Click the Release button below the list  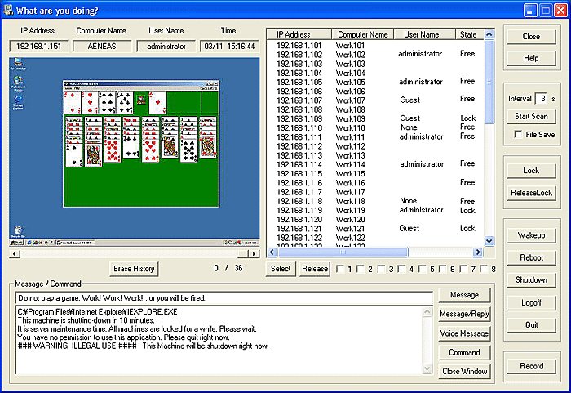tap(315, 269)
